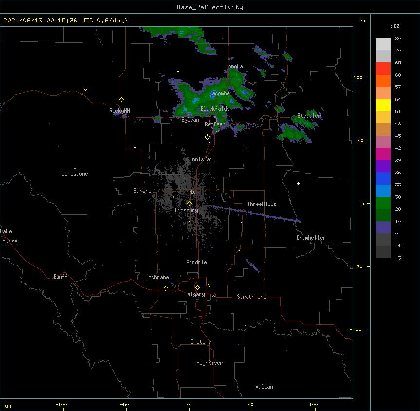The image size is (420, 411).
Task: Select the bright green 30–20 dBZ legend swatch
Action: pyautogui.click(x=383, y=203)
